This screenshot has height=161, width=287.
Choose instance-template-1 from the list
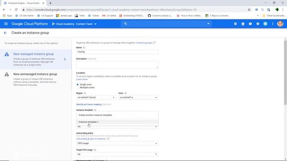(x=117, y=122)
